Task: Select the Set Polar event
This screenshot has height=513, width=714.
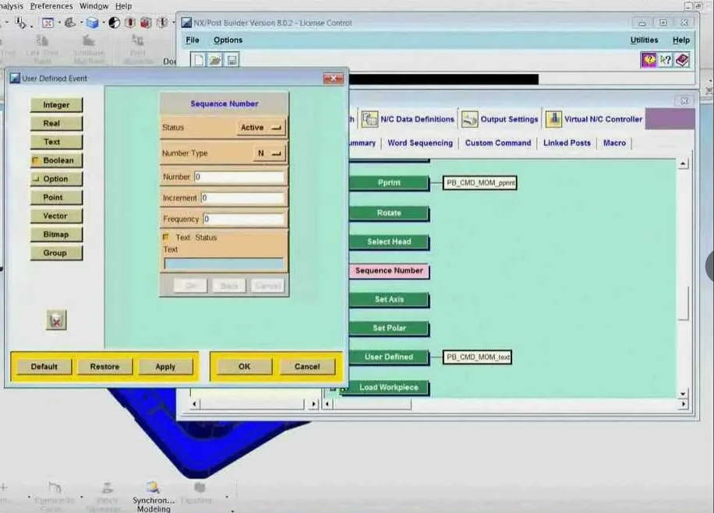Action: click(x=389, y=328)
